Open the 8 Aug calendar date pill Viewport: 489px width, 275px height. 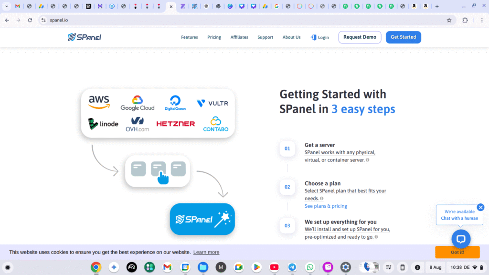(436, 267)
